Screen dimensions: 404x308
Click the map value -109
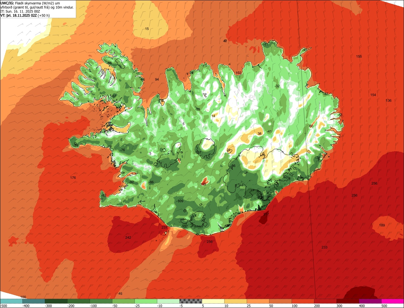pos(180,201)
